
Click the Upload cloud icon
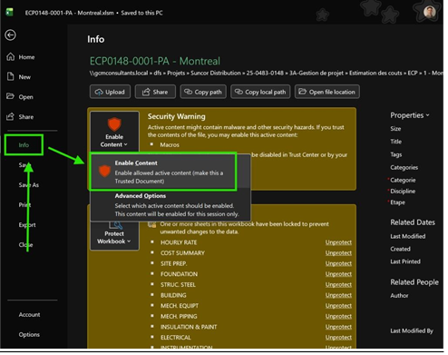pos(99,93)
